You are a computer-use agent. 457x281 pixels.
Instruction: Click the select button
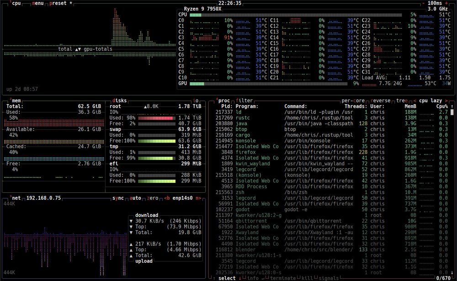click(x=227, y=278)
